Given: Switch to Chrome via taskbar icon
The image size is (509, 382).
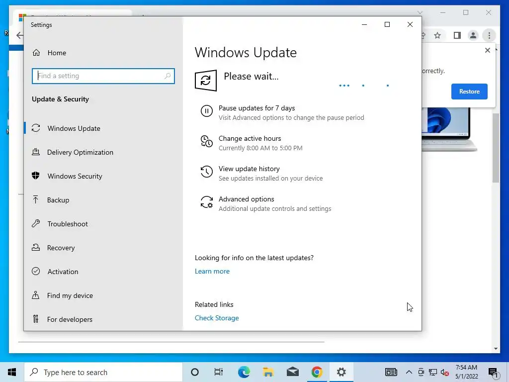Looking at the screenshot, I should 317,372.
